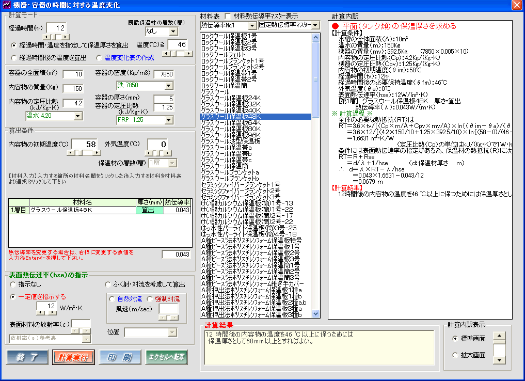Click the down arrow in 計算内訳表示 panel
The height and width of the screenshot is (381, 525).
tap(499, 360)
